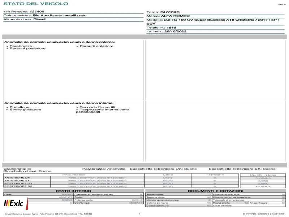The height and width of the screenshot is (217, 289).
Task: Select the STATO DEL VEICOLO title
Action: click(x=36, y=4)
